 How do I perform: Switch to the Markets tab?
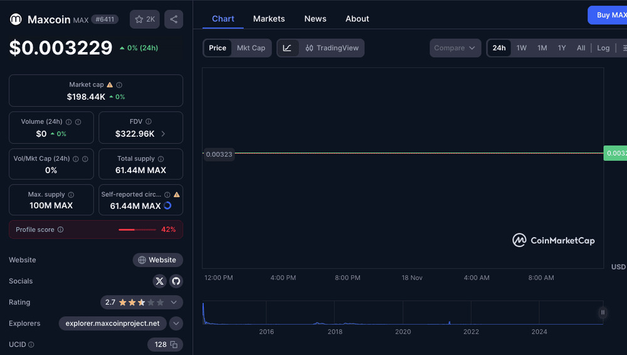[269, 19]
